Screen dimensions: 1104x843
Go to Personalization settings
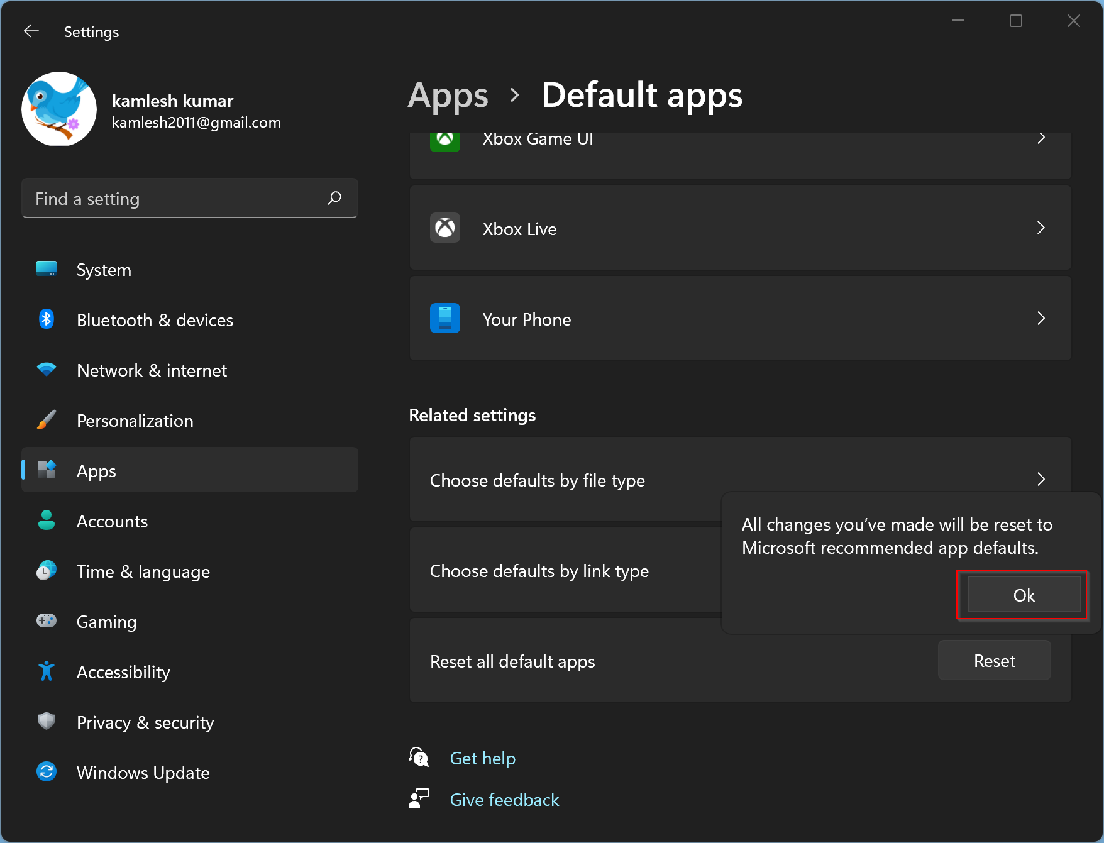pos(190,421)
